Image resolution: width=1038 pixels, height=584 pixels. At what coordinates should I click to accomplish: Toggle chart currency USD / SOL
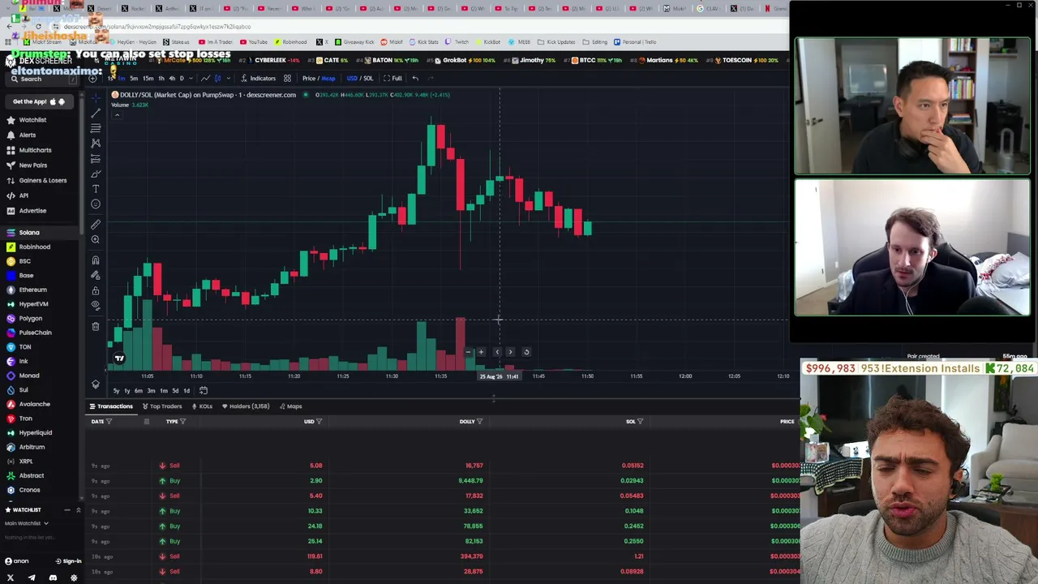[x=360, y=78]
